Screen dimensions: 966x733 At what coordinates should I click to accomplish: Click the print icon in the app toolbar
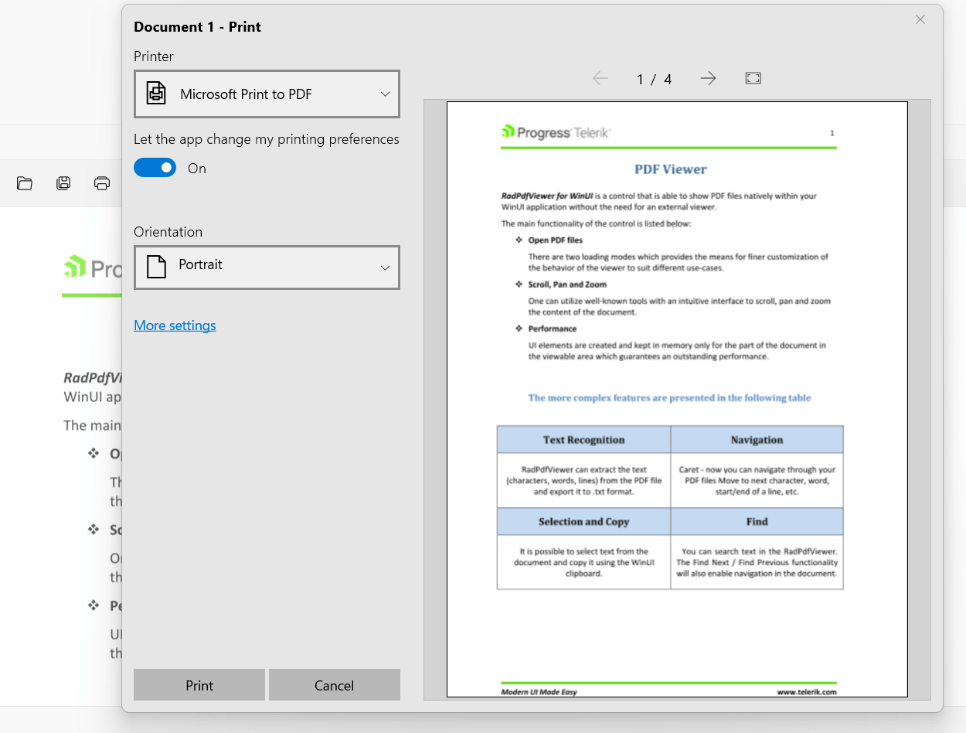click(102, 182)
